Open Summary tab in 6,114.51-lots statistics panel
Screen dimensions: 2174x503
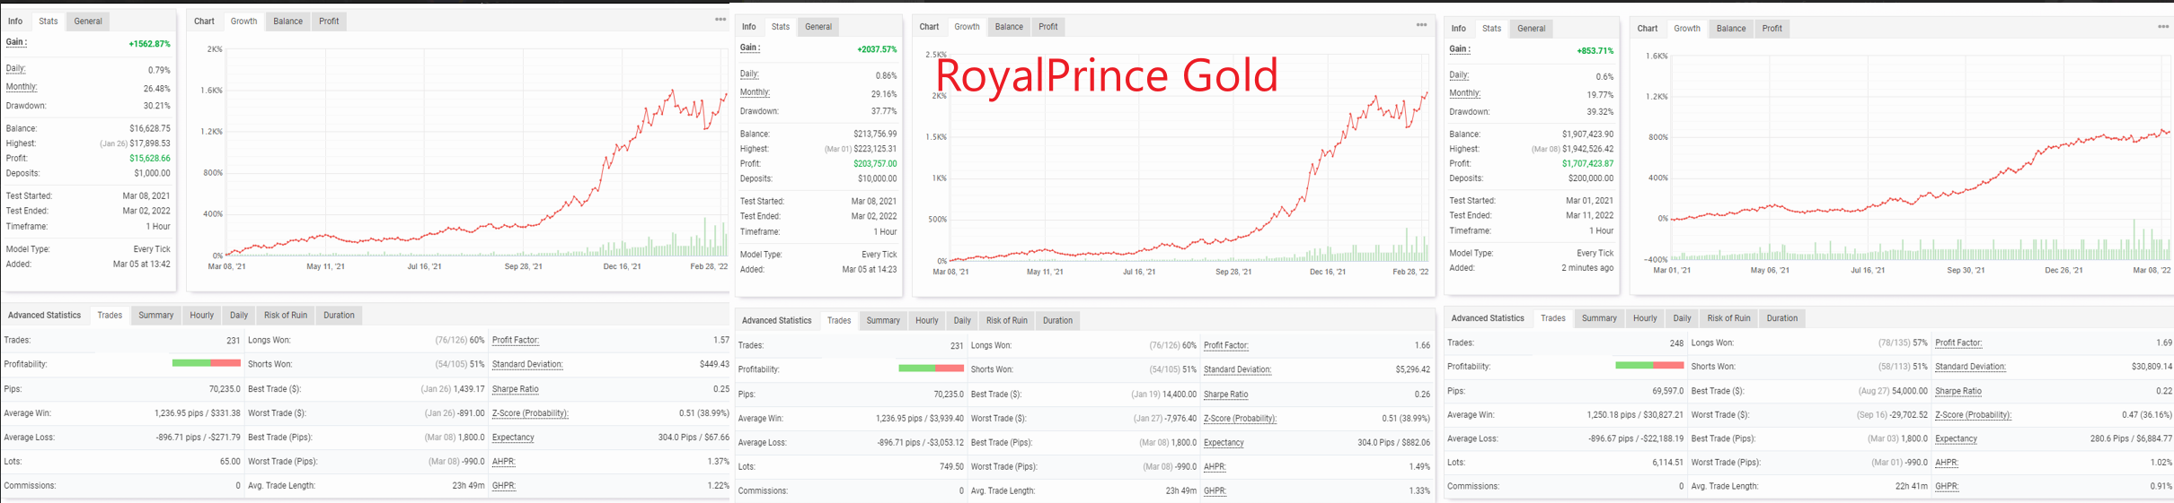[1599, 317]
